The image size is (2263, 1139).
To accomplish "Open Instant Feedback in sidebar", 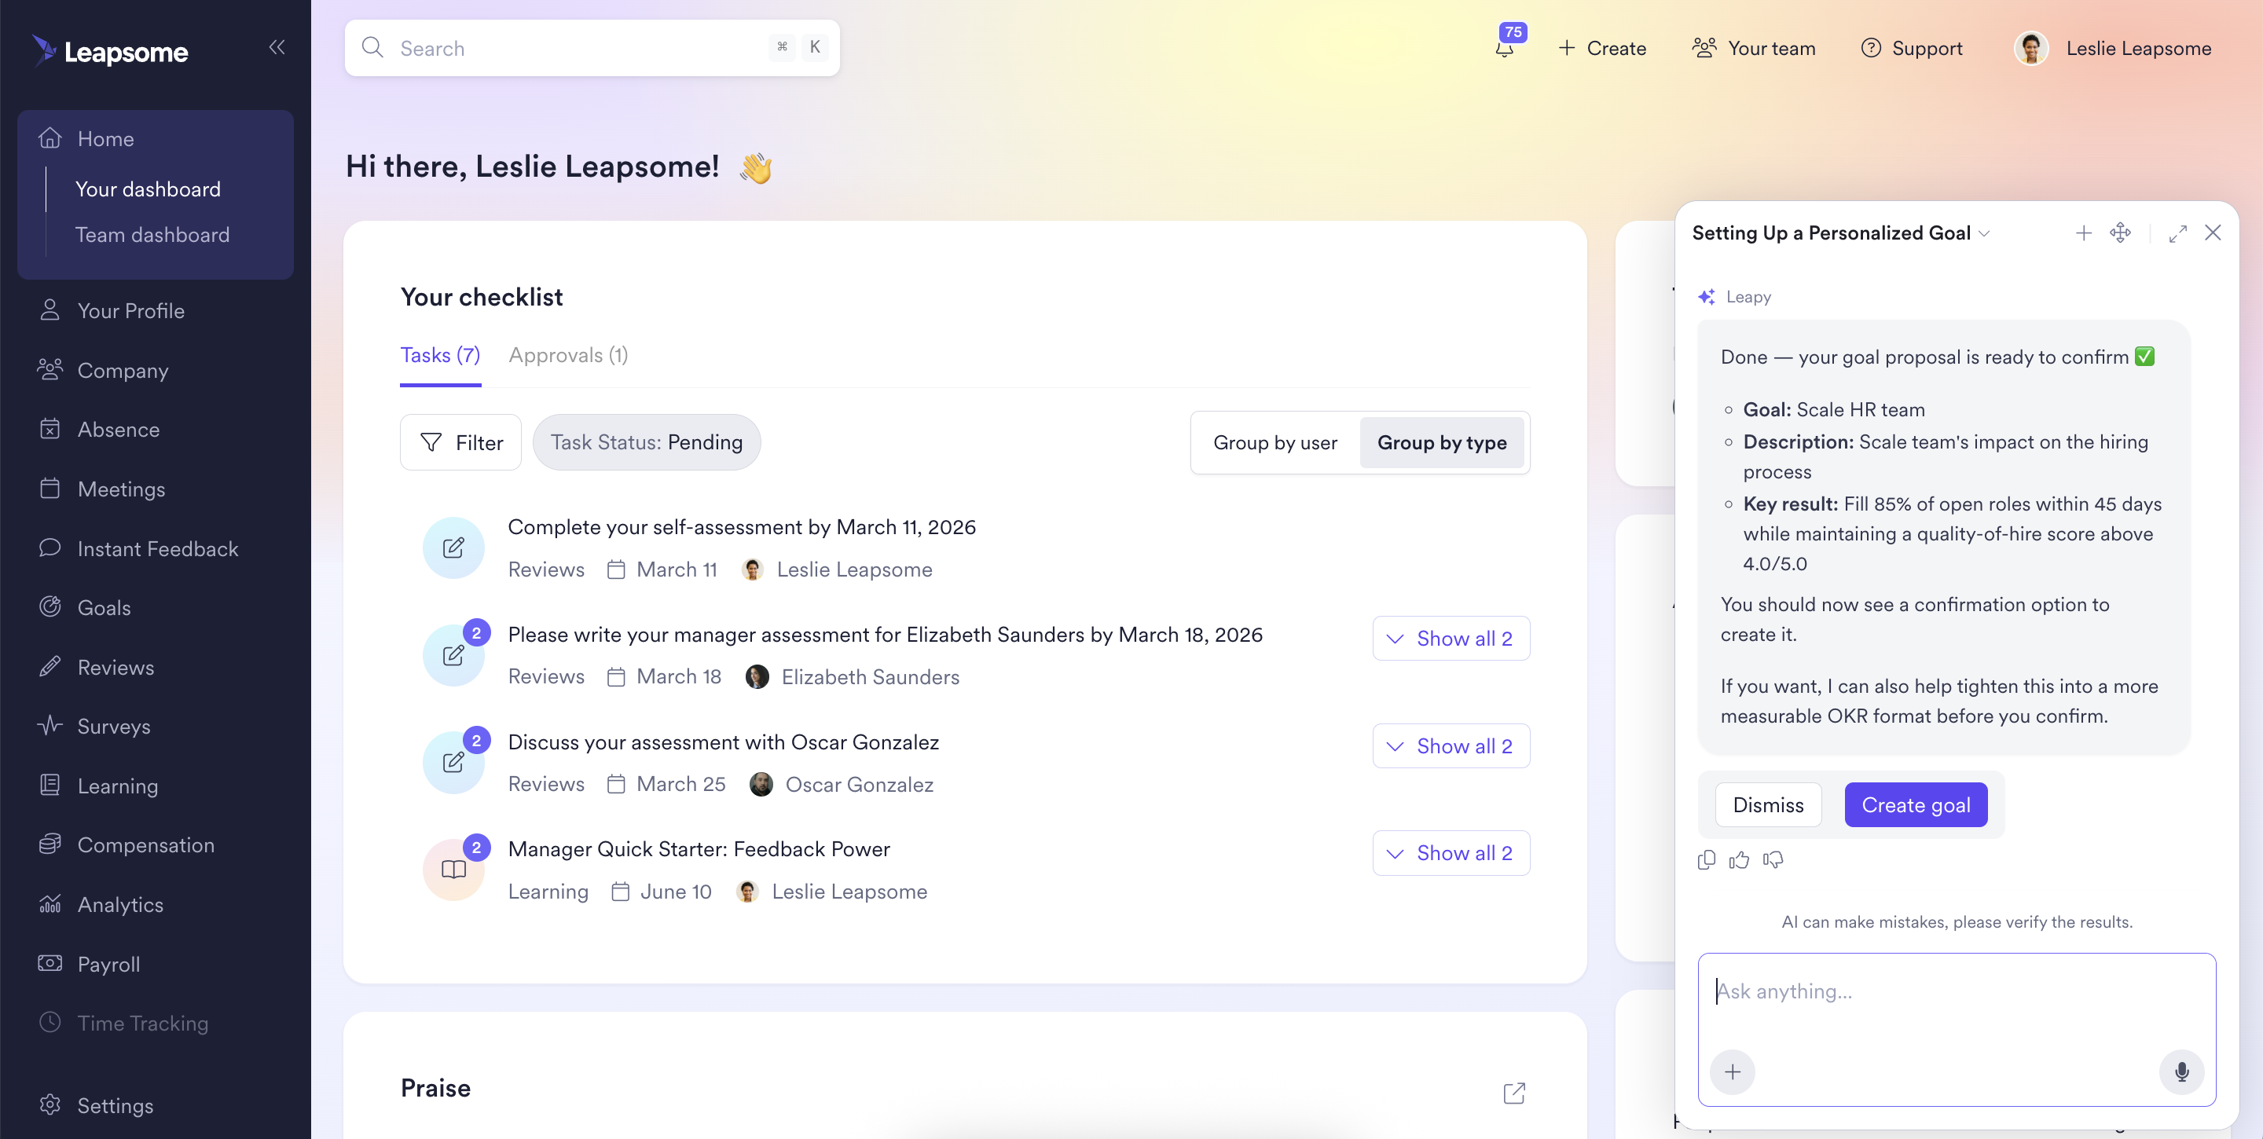I will (x=158, y=549).
